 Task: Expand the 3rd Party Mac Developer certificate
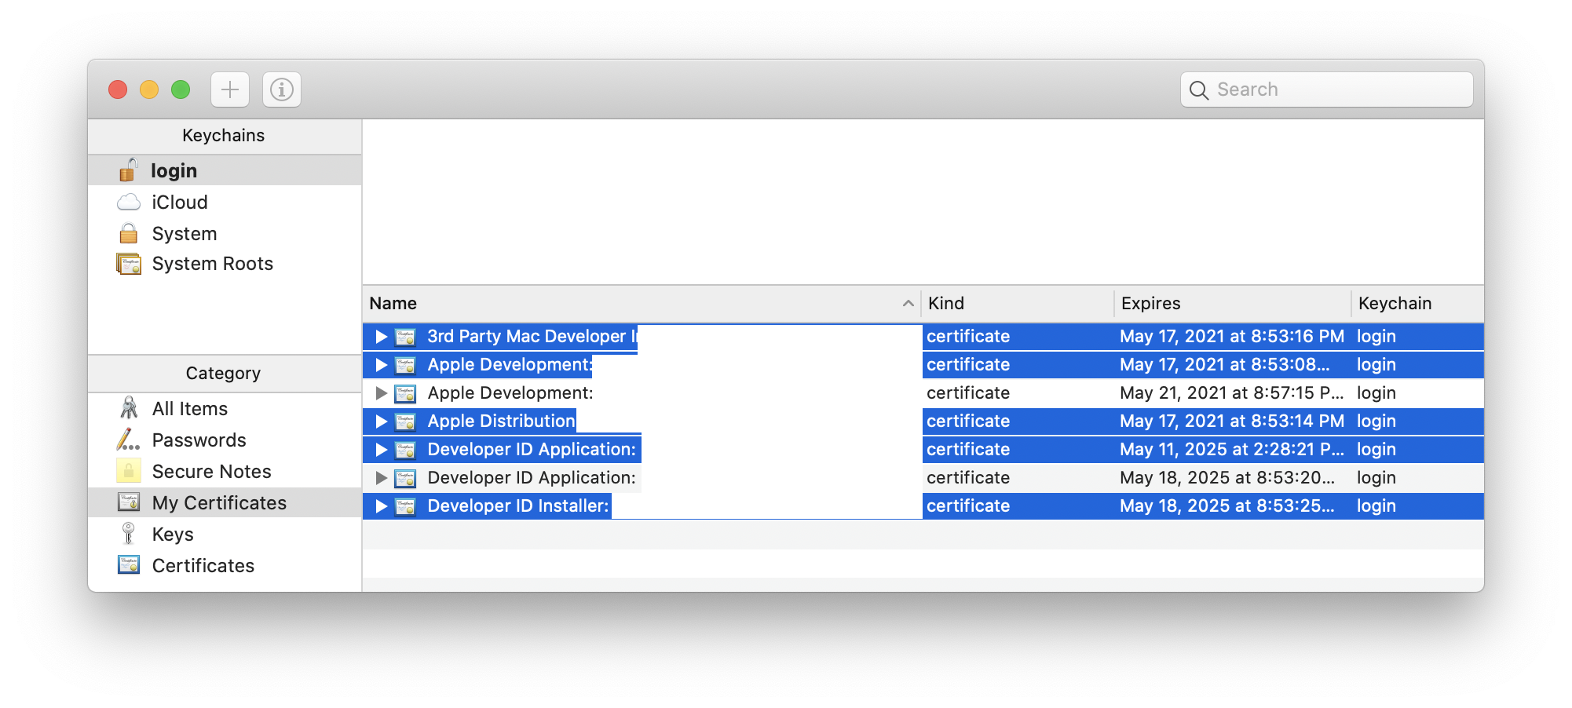(382, 337)
